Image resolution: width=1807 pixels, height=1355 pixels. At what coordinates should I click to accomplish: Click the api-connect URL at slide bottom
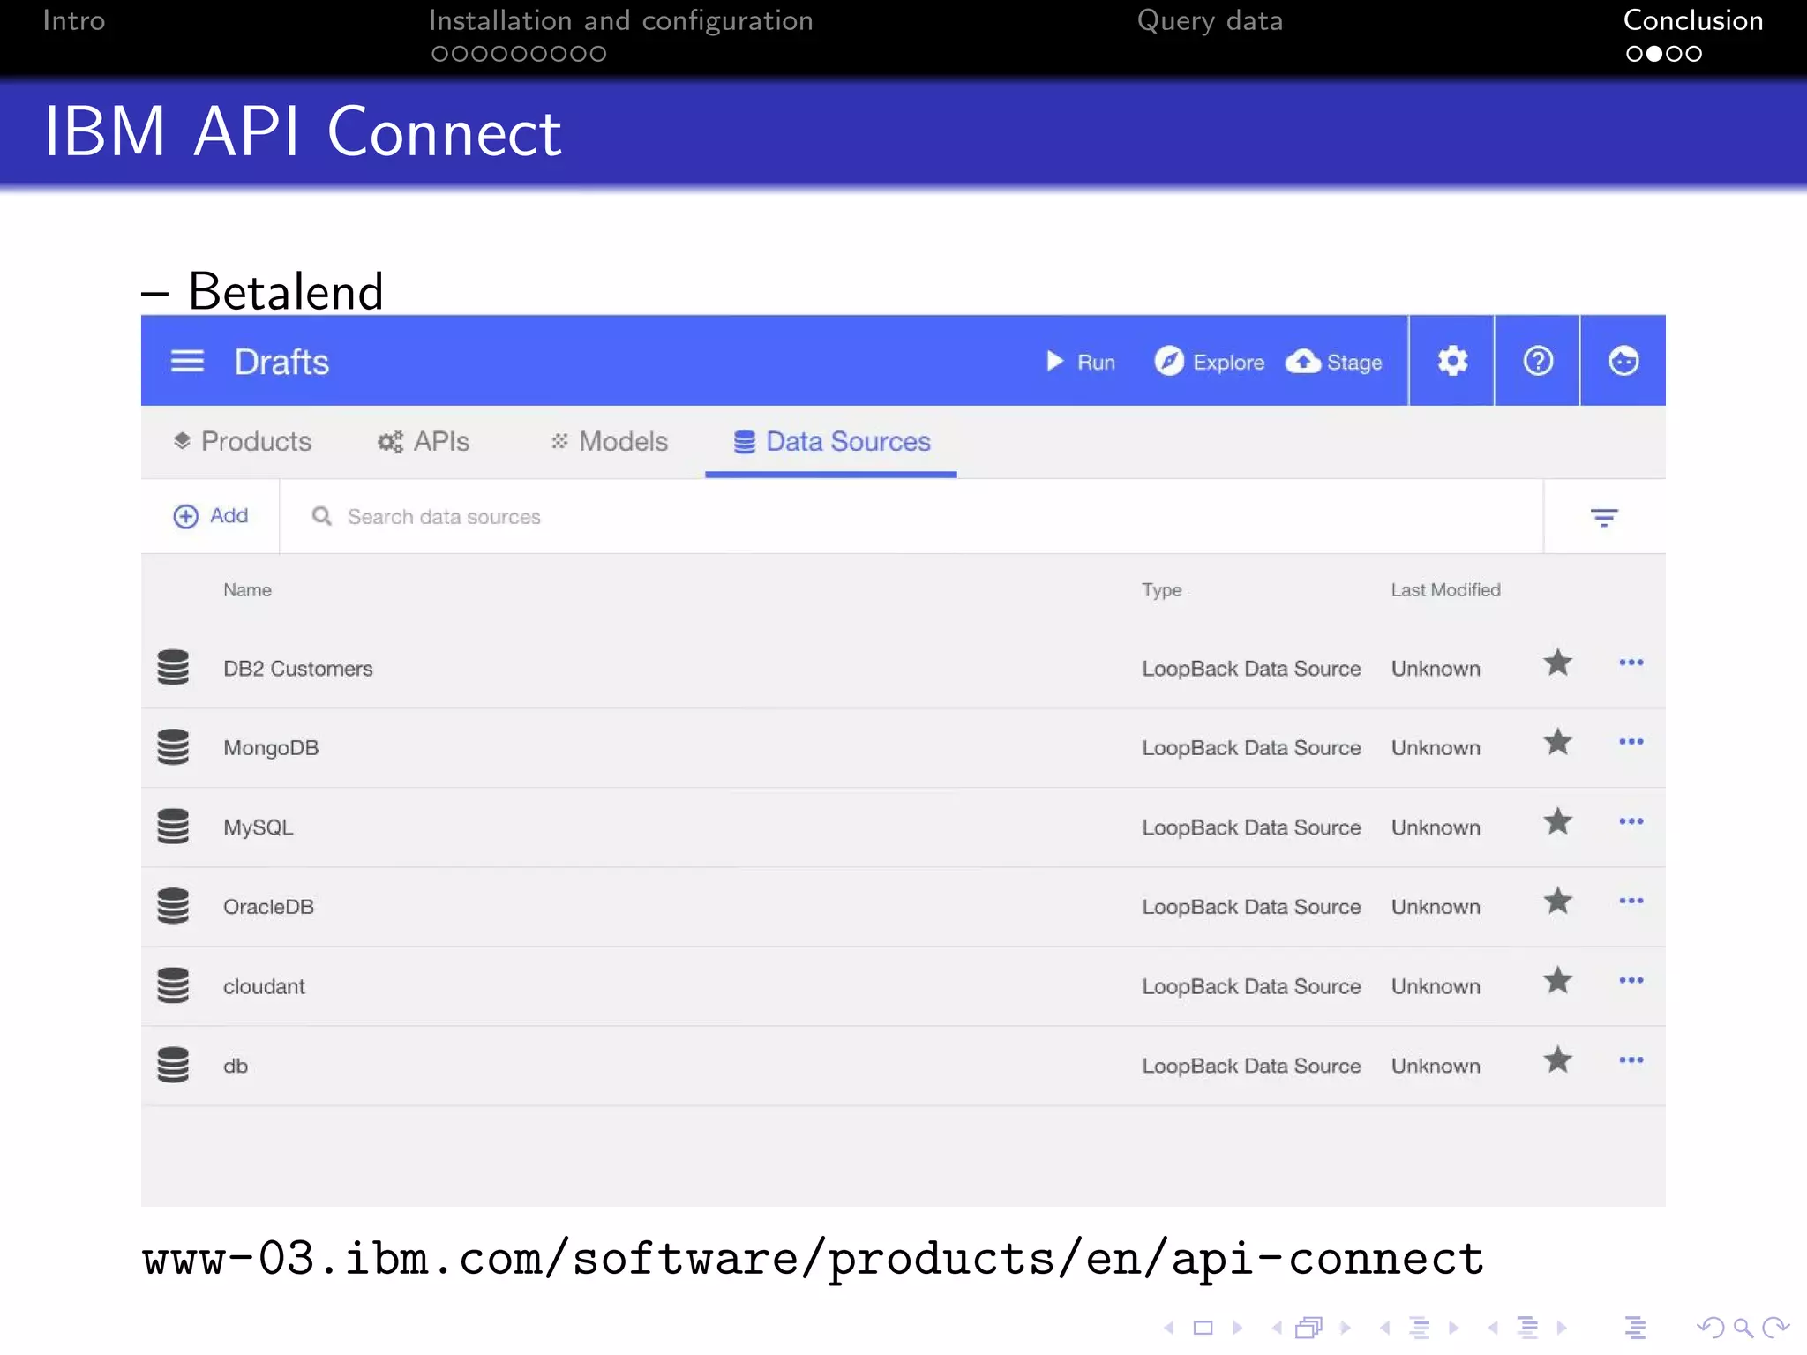tap(813, 1259)
